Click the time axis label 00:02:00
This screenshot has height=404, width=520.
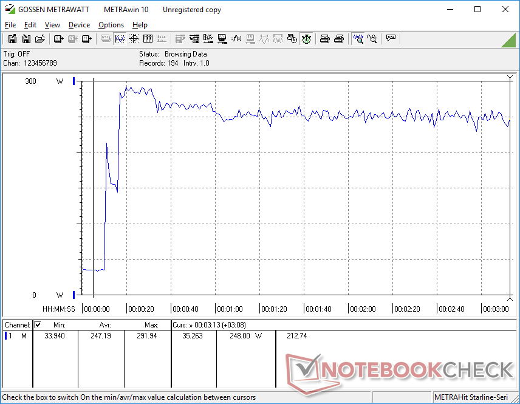363,309
